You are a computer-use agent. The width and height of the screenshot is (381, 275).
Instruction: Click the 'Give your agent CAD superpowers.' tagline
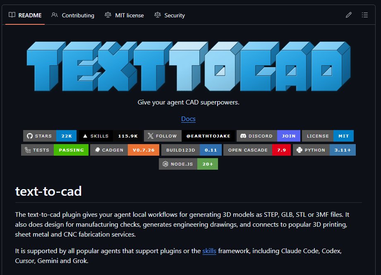pos(188,102)
